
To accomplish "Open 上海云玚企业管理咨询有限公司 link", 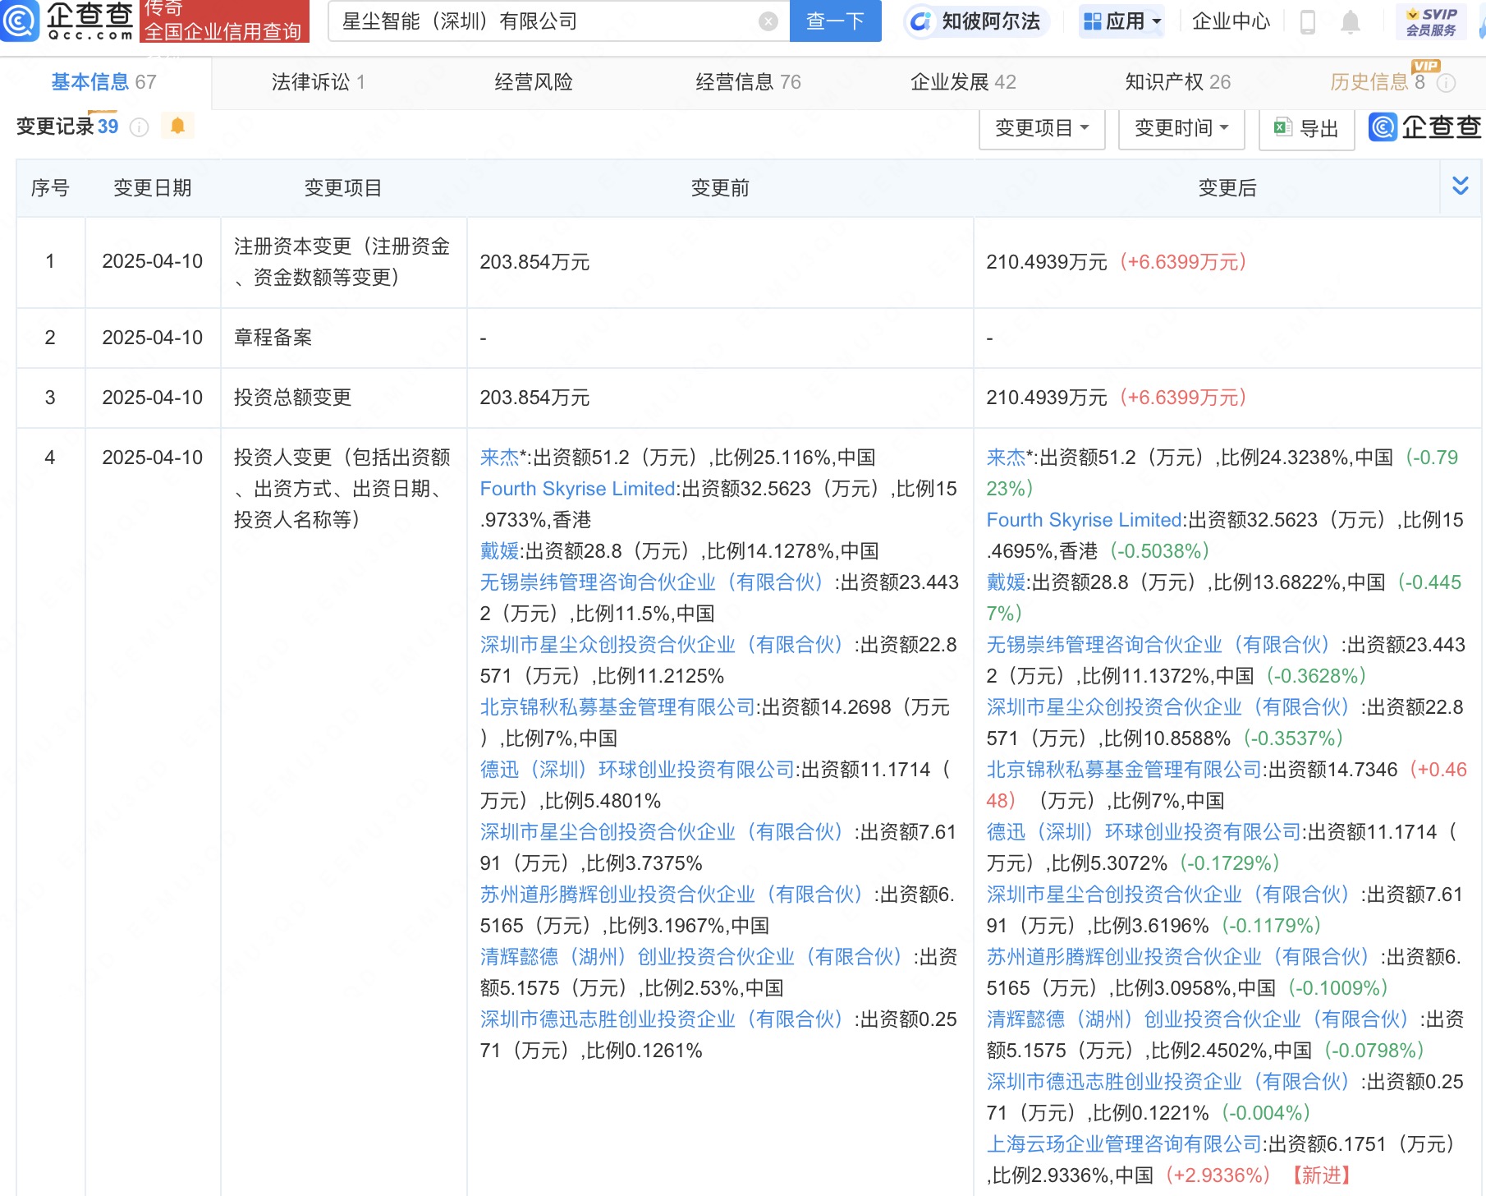I will [x=1124, y=1144].
